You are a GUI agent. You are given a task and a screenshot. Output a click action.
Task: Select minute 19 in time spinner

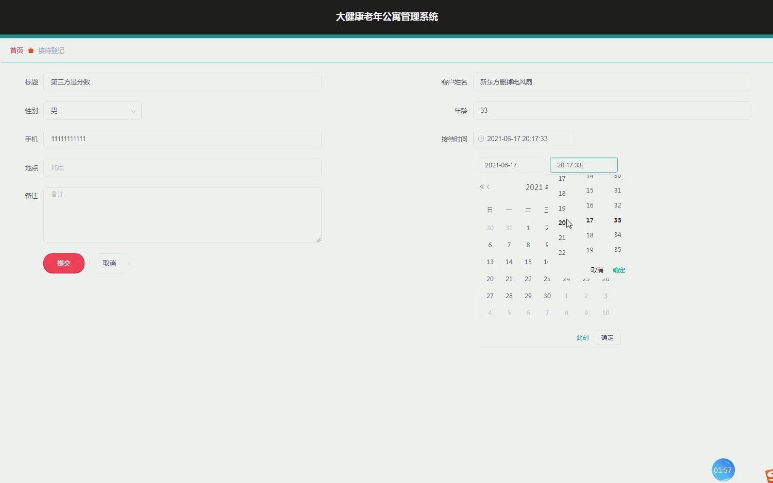point(590,250)
